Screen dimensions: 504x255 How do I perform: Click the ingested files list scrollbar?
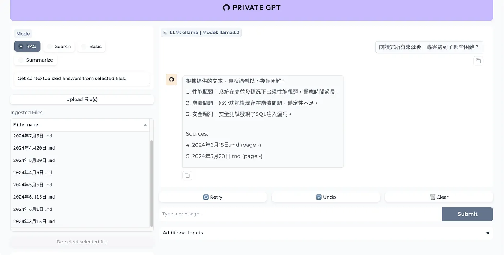(152, 183)
